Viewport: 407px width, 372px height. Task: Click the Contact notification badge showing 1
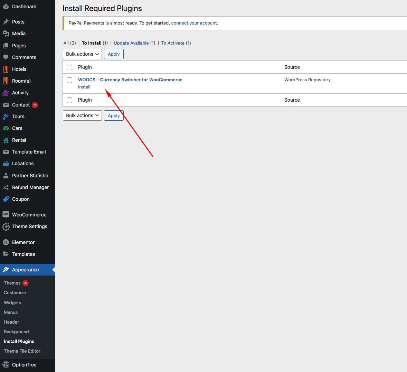(35, 105)
